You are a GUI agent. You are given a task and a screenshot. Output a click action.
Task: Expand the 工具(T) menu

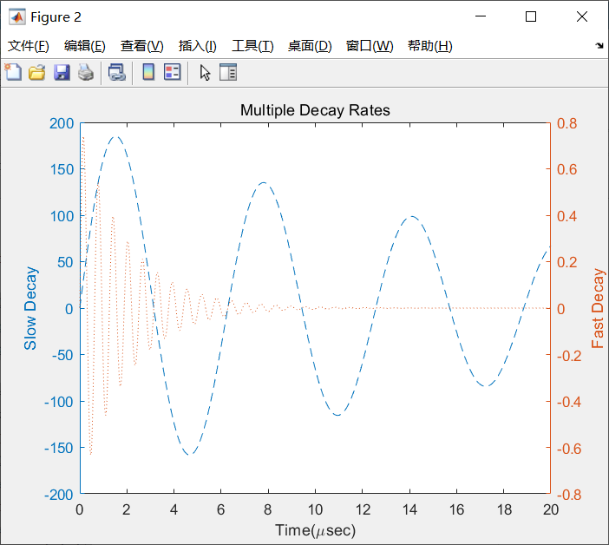pos(252,46)
